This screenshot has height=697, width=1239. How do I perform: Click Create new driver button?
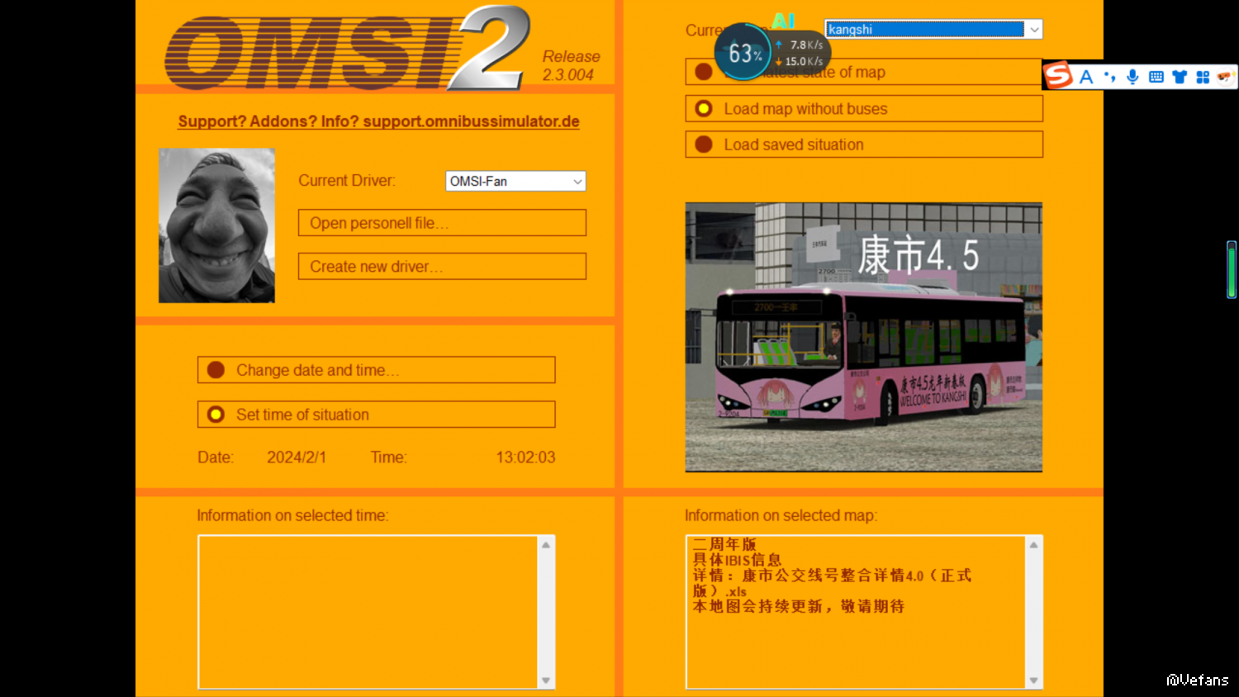442,267
